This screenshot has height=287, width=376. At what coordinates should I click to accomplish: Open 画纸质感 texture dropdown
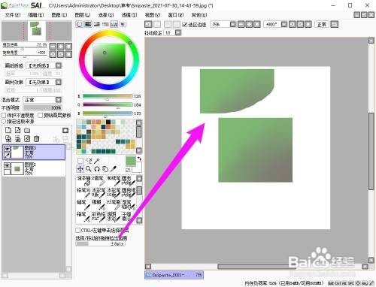point(59,65)
